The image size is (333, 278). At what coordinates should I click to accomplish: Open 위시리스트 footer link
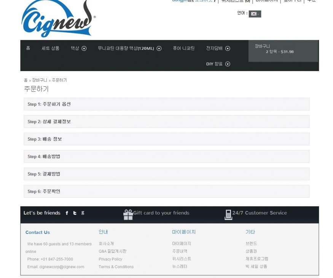[x=182, y=259]
